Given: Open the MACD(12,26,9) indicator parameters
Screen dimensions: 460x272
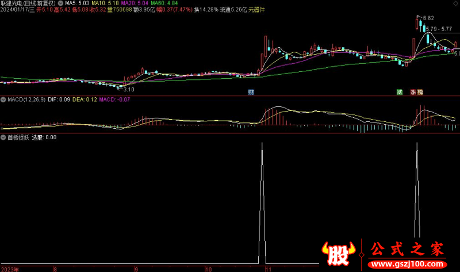Looking at the screenshot, I should 26,99.
